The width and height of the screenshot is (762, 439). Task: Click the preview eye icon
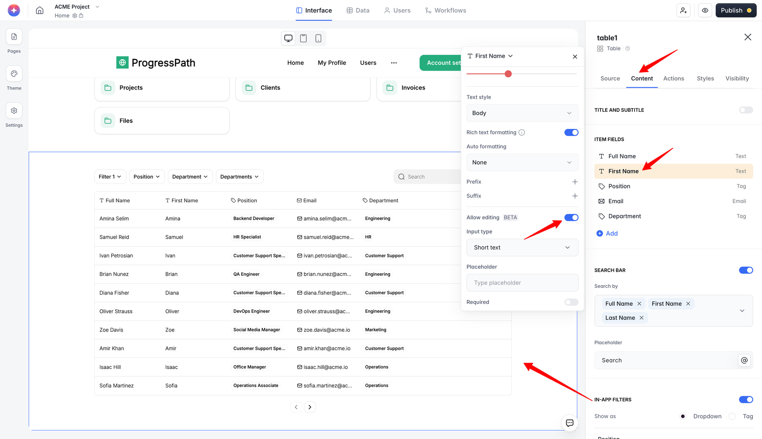pos(705,10)
